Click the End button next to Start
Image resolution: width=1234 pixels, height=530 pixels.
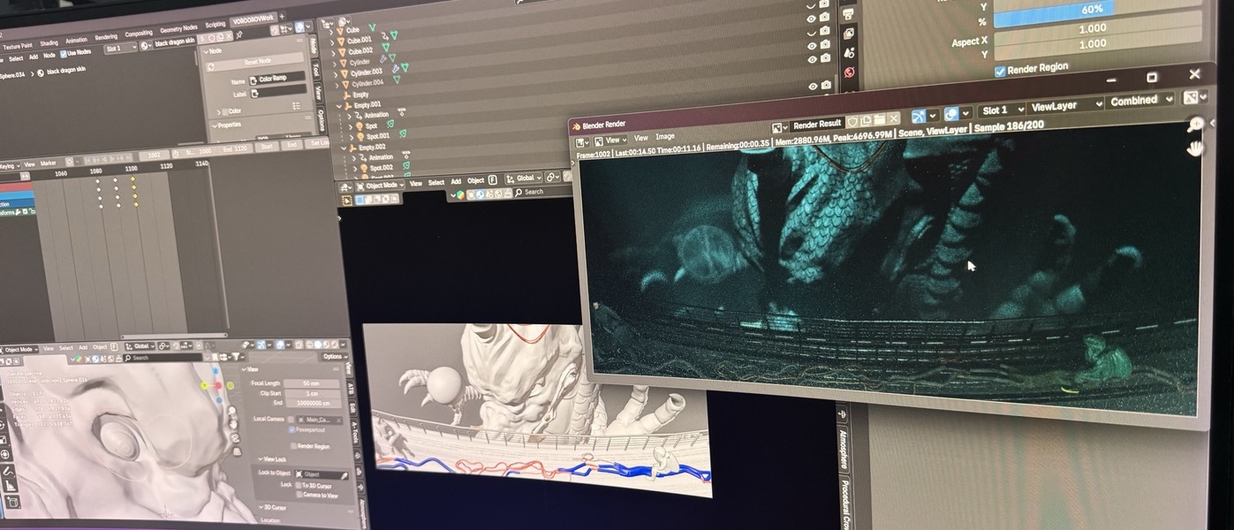292,145
